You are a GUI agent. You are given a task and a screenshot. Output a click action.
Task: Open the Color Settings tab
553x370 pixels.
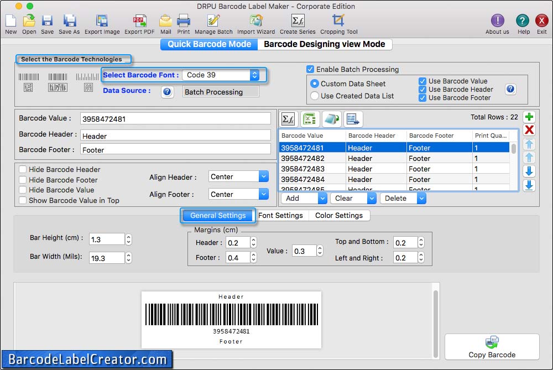coord(339,216)
